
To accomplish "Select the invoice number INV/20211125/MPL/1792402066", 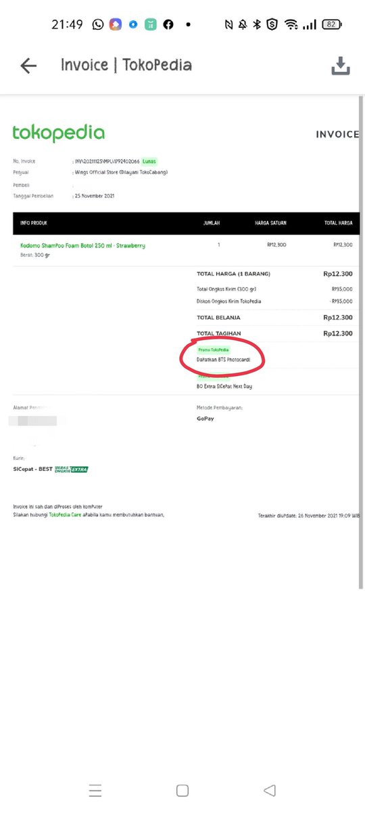I will tap(107, 161).
